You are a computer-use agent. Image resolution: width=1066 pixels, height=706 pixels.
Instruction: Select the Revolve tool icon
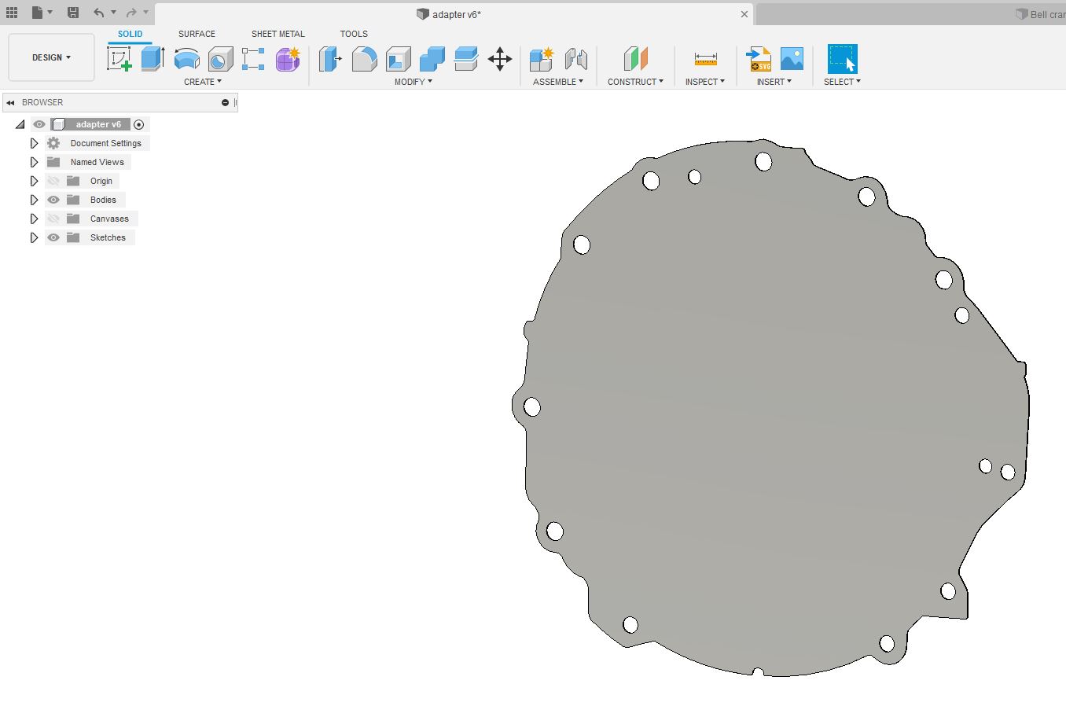coord(186,59)
